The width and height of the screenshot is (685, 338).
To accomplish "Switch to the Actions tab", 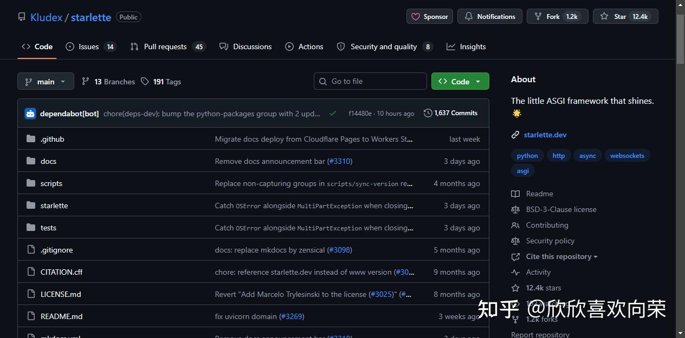I will pyautogui.click(x=304, y=47).
